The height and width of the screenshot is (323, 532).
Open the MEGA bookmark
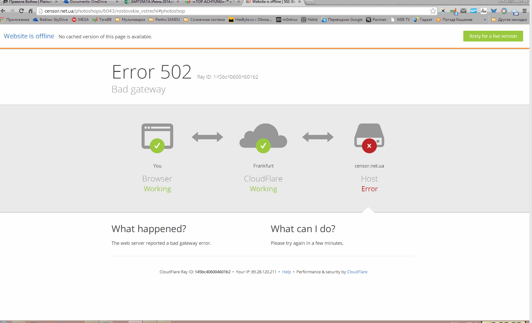[x=80, y=20]
